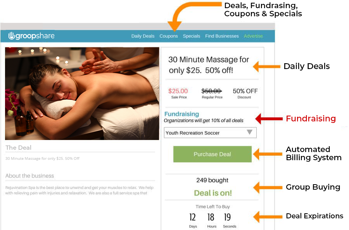The image size is (349, 230).
Task: Select Find Businesses in navigation
Action: (x=222, y=36)
